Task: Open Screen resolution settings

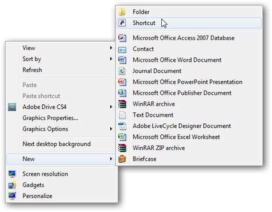Action: [45, 174]
